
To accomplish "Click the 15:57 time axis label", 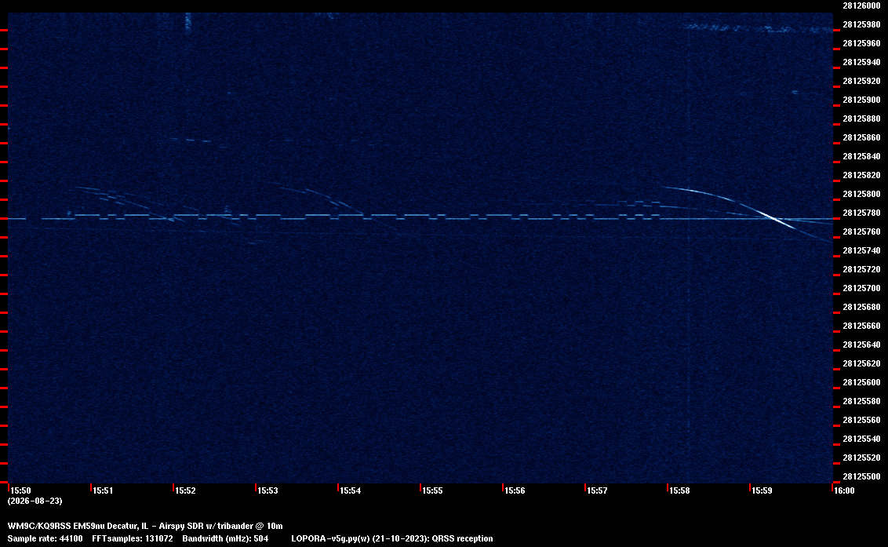I will click(597, 490).
